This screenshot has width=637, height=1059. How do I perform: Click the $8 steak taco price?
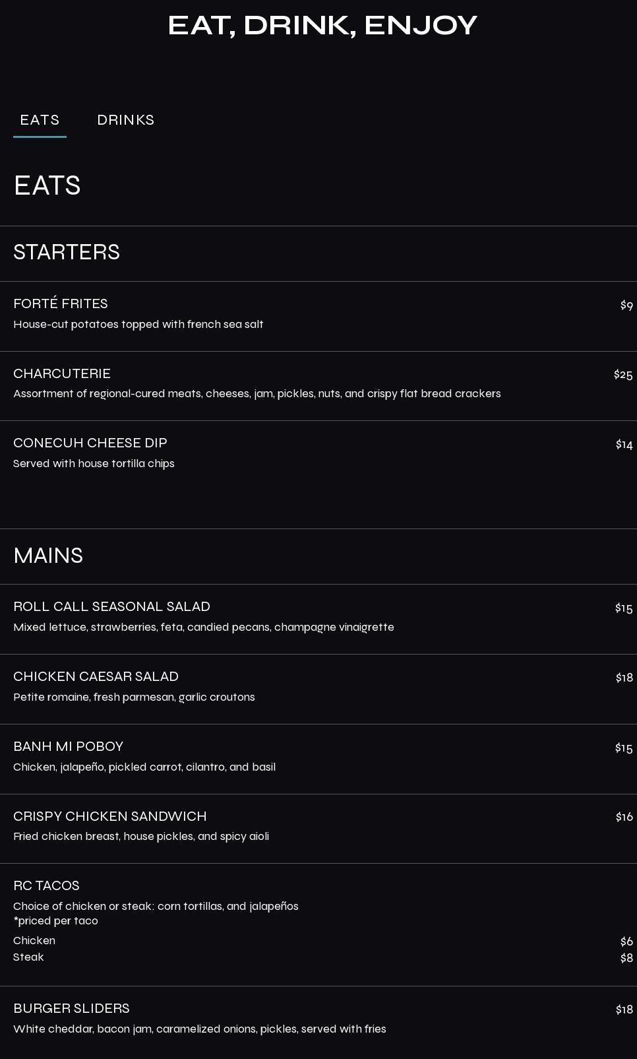626,958
